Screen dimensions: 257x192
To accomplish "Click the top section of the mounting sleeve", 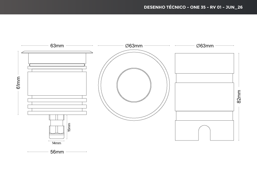I will point(204,63).
